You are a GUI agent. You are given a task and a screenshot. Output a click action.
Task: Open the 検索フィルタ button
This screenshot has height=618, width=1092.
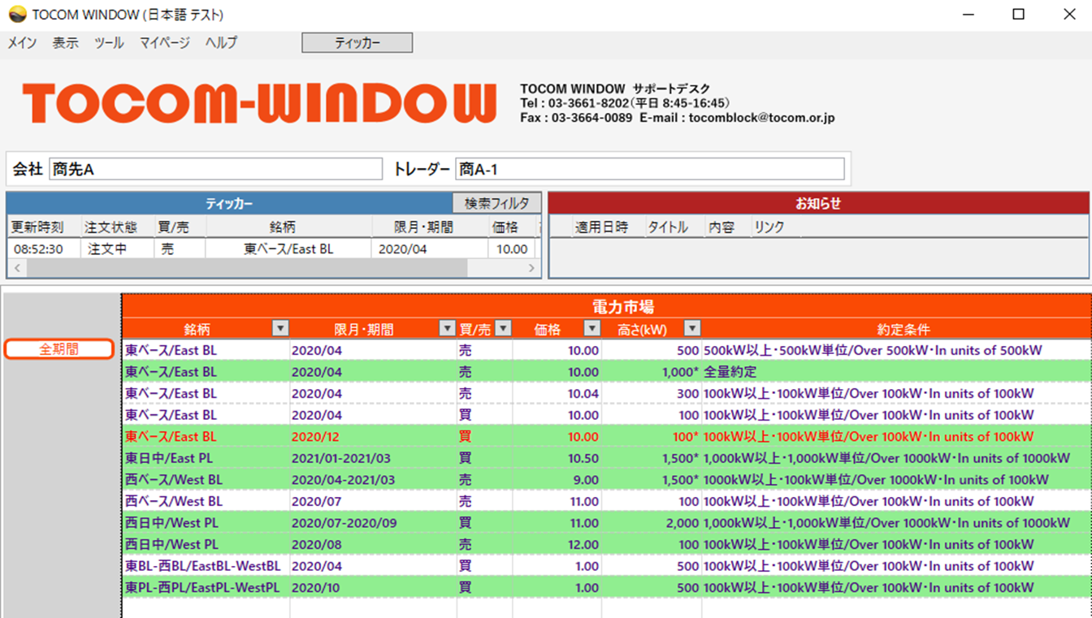coord(496,203)
